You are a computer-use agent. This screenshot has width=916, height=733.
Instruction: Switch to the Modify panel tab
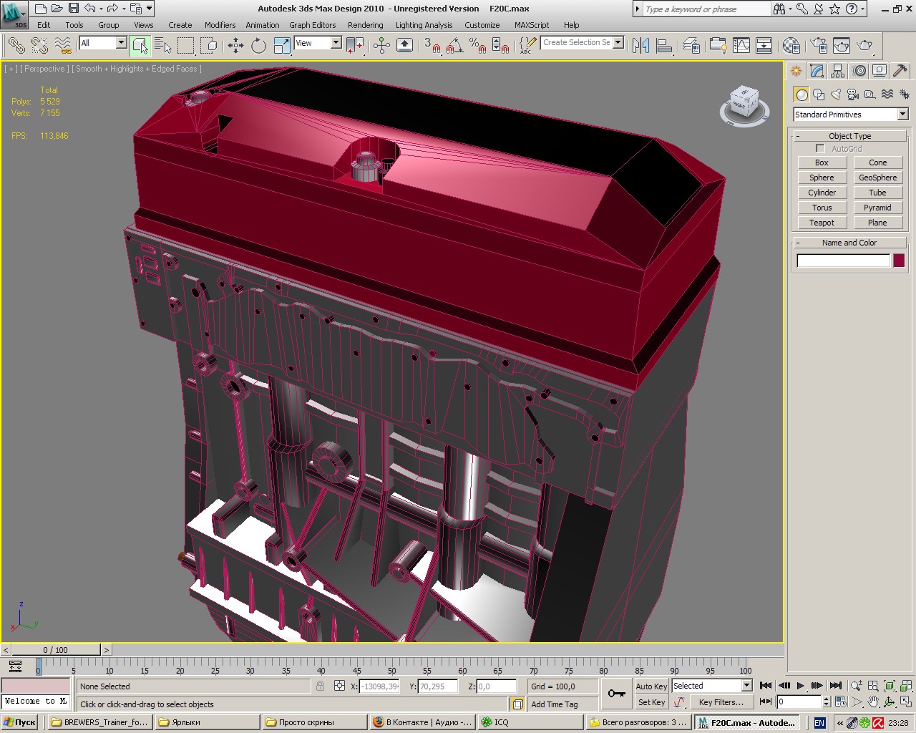[817, 71]
